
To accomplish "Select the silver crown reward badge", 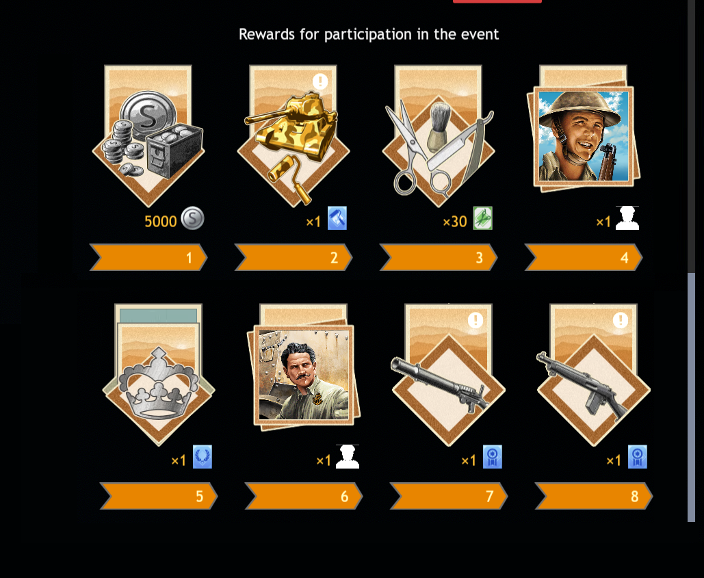I will (x=159, y=375).
